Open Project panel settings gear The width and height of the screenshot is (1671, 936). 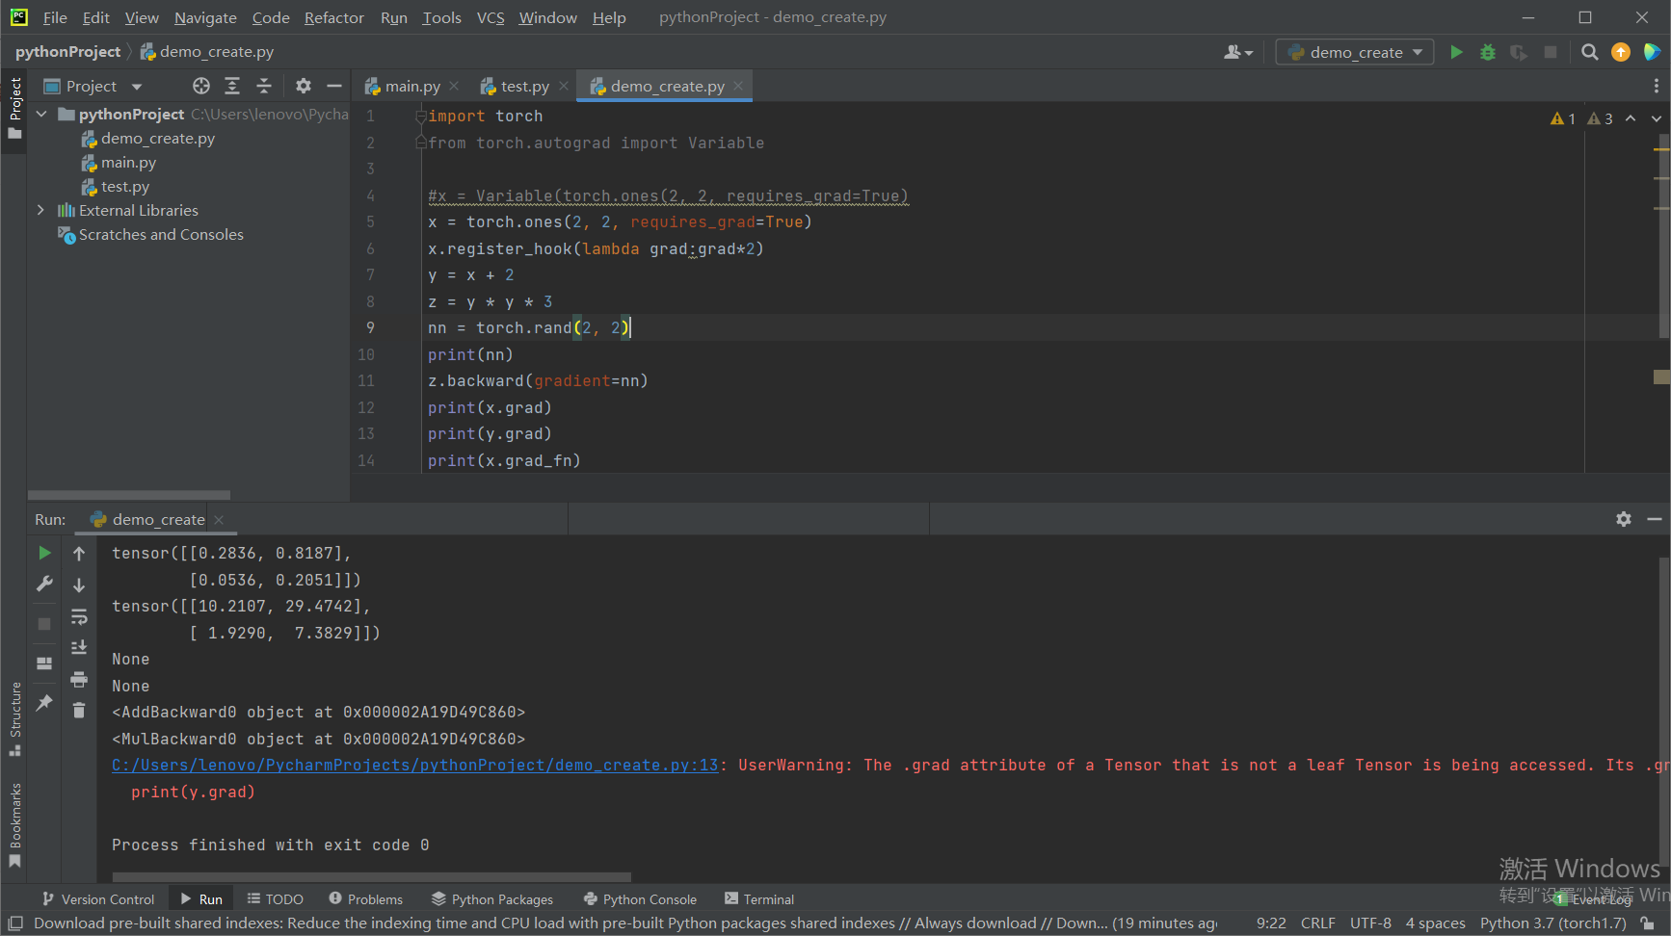[x=304, y=86]
